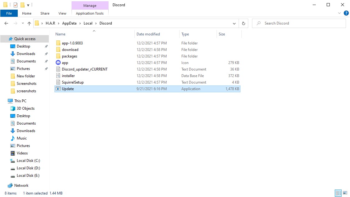Click the New folder quick access toolbar icon

pyautogui.click(x=22, y=5)
